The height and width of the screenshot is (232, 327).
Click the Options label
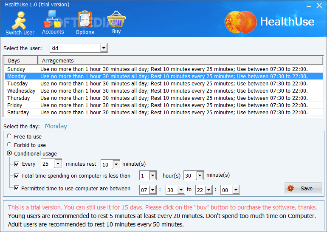coord(85,32)
